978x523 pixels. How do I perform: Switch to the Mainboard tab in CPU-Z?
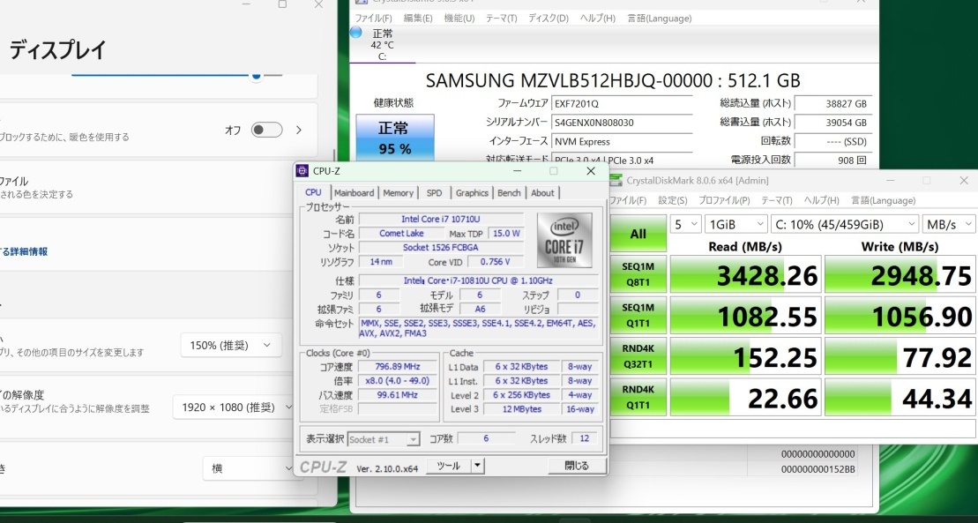[354, 193]
